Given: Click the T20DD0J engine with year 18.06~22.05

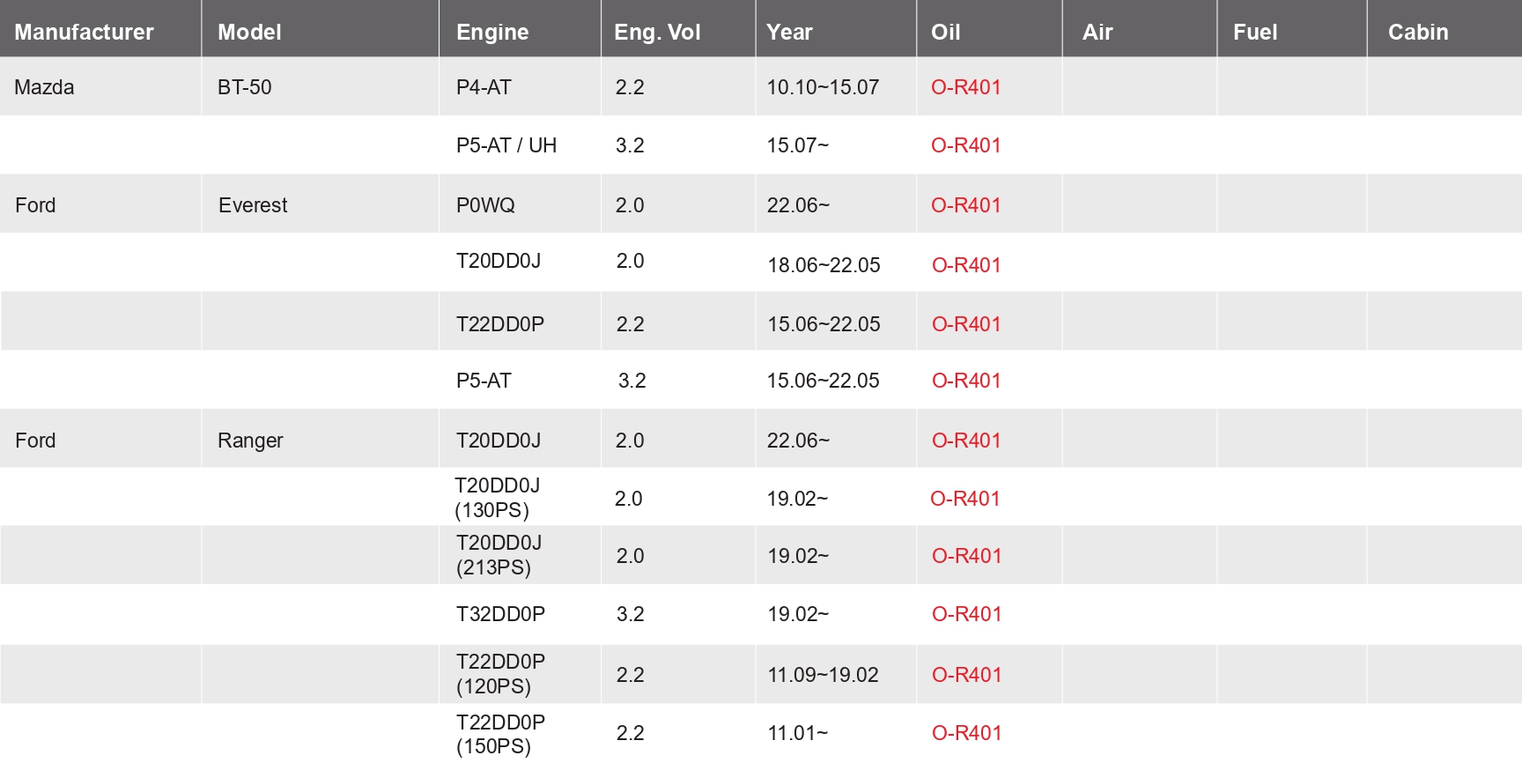Looking at the screenshot, I should [499, 261].
